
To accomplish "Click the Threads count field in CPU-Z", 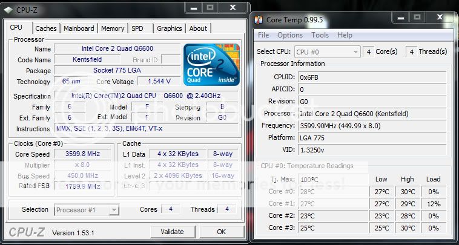I will (227, 209).
